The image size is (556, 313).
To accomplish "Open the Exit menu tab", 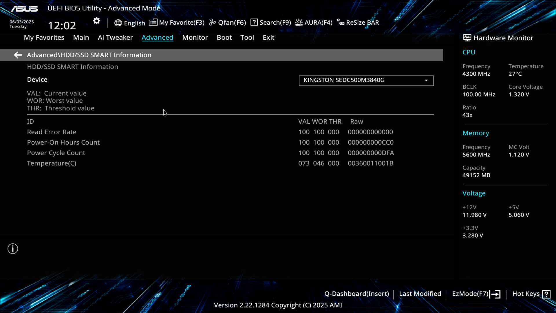I will pos(268,38).
